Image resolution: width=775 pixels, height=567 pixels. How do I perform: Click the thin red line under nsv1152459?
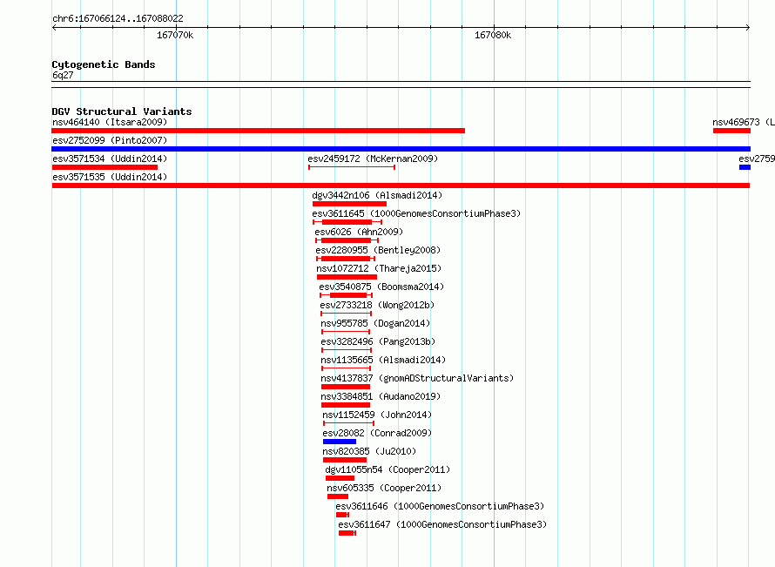coord(349,423)
